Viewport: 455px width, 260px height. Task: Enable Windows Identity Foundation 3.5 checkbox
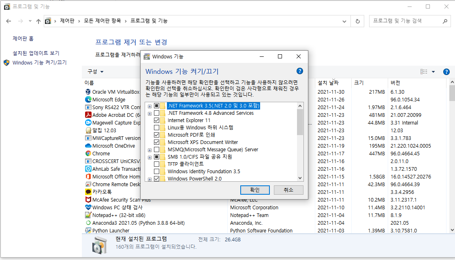(156, 172)
